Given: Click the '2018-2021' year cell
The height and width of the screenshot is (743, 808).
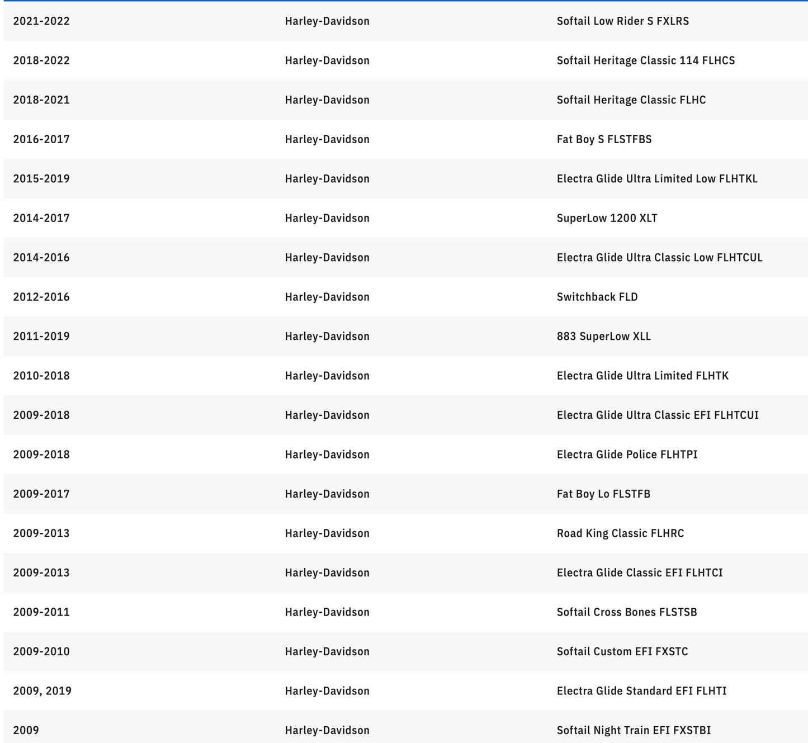Looking at the screenshot, I should pos(41,100).
